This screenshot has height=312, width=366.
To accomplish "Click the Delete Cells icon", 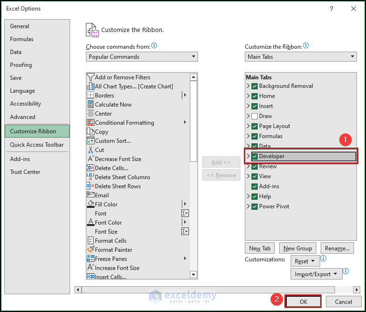I will (91, 168).
